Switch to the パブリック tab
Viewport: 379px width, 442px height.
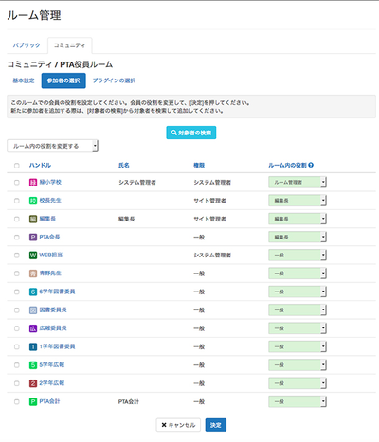27,45
